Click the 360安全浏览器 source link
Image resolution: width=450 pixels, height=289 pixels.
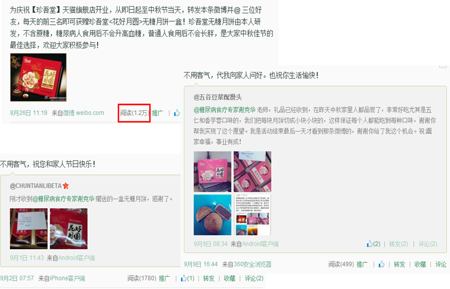tap(253, 264)
